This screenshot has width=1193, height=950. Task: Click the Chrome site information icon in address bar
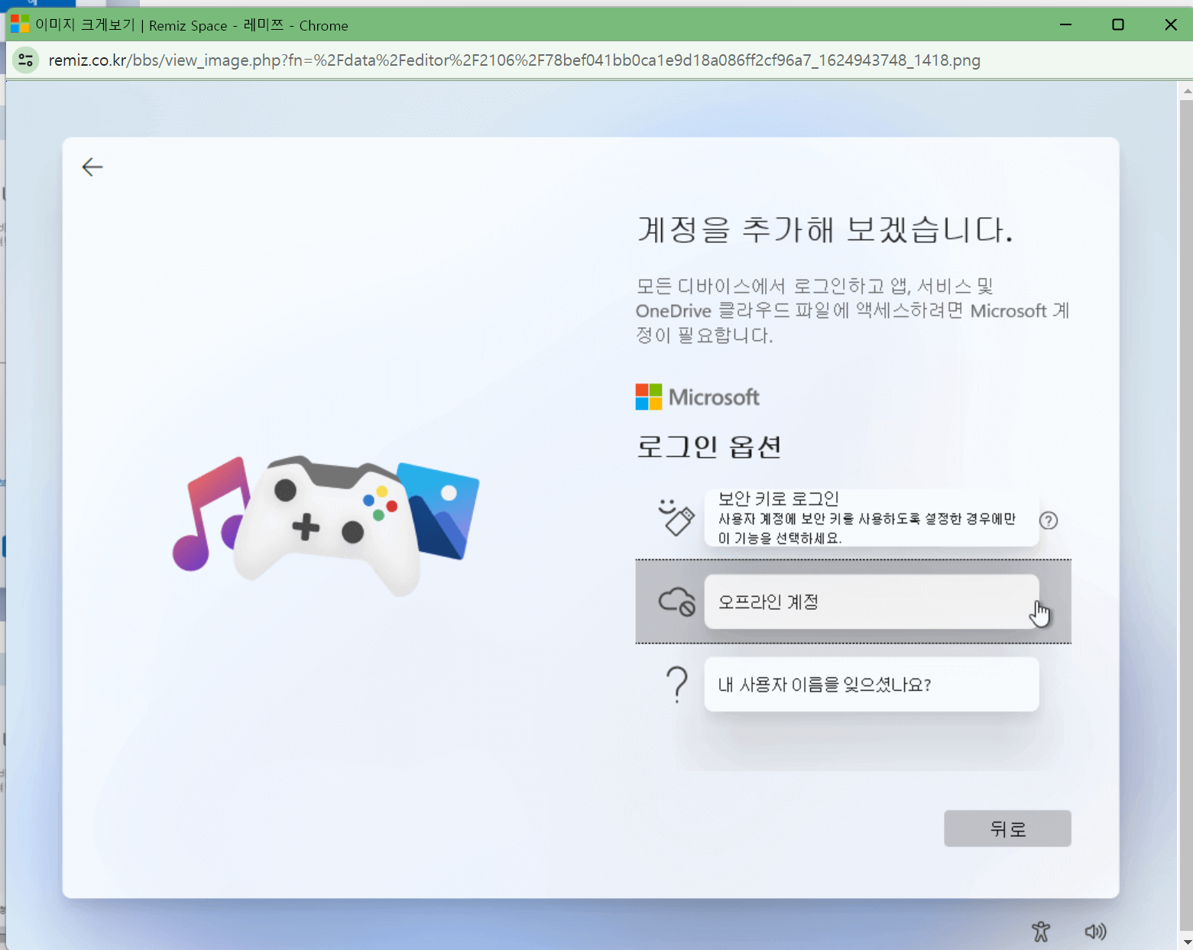[25, 60]
